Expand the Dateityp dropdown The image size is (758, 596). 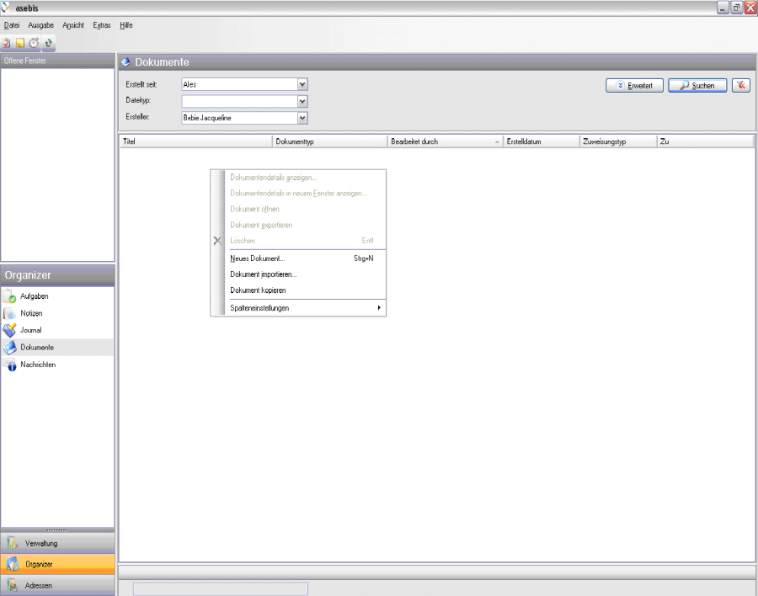point(302,101)
